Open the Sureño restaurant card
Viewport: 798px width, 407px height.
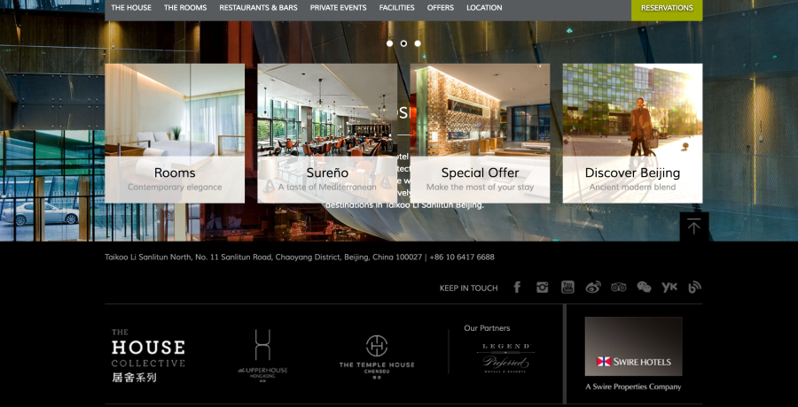(x=327, y=133)
